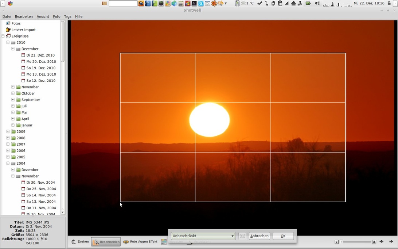Click the crop orientation pivot button
Screen dimensions: 398x249
(242, 236)
